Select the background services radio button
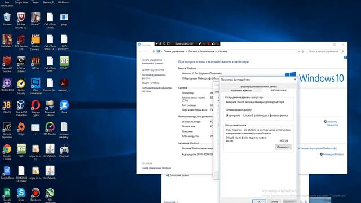The image size is (361, 203). (x=244, y=116)
